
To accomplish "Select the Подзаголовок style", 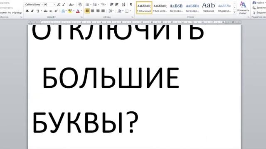I will tap(224, 7).
